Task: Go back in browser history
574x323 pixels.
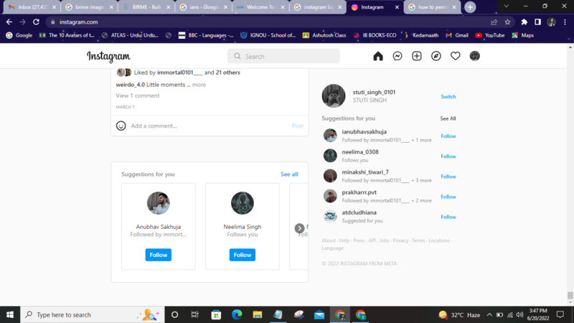Action: pyautogui.click(x=9, y=22)
